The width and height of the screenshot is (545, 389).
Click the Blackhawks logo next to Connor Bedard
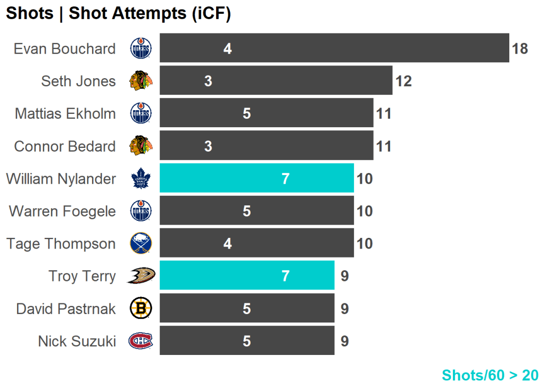[141, 146]
